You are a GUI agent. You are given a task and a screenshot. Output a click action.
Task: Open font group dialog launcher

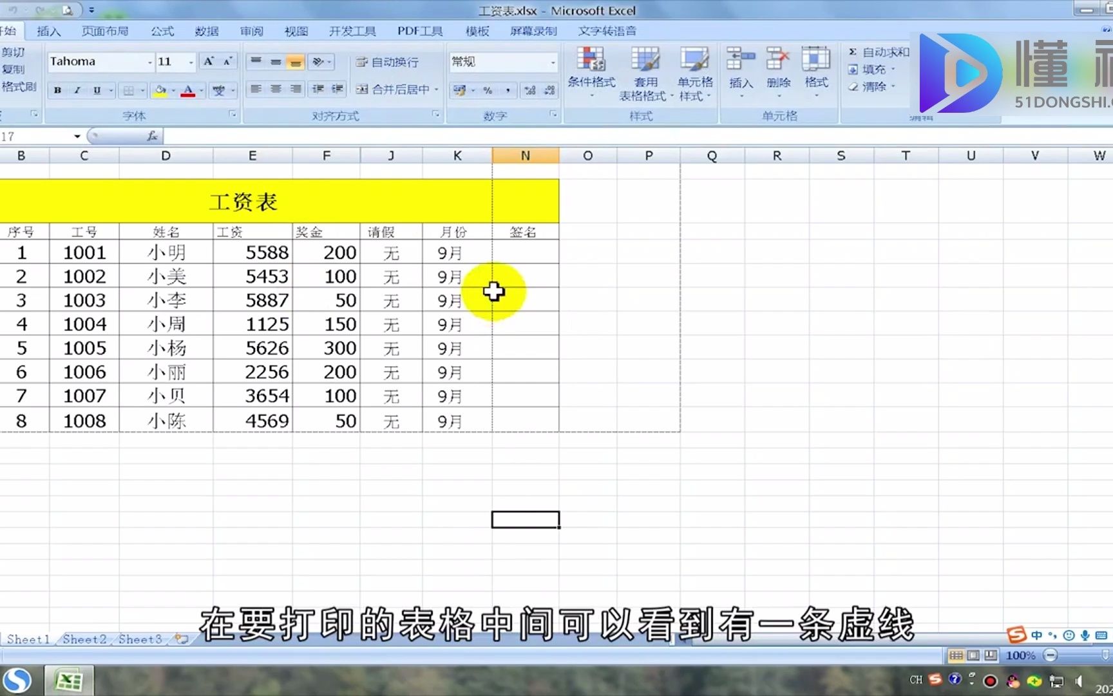coord(233,114)
